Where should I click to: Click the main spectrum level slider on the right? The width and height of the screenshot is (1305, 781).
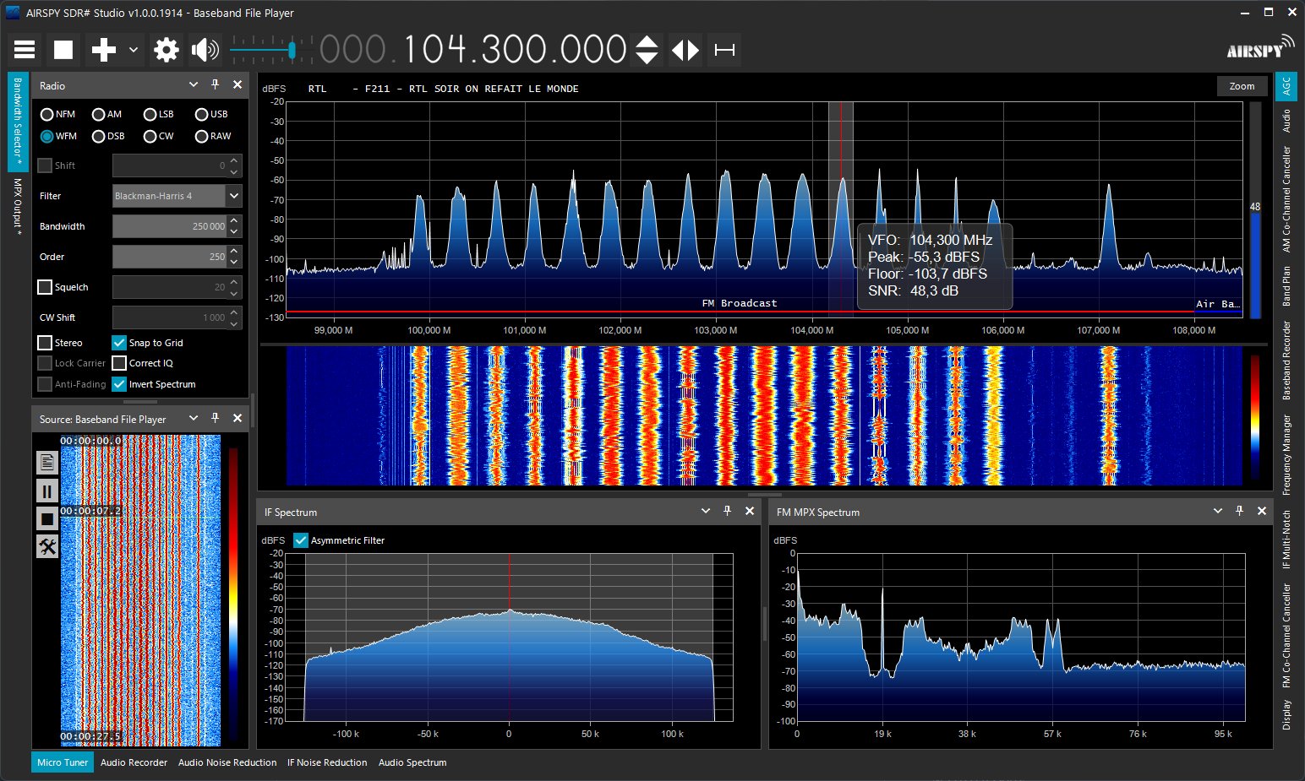1255,210
